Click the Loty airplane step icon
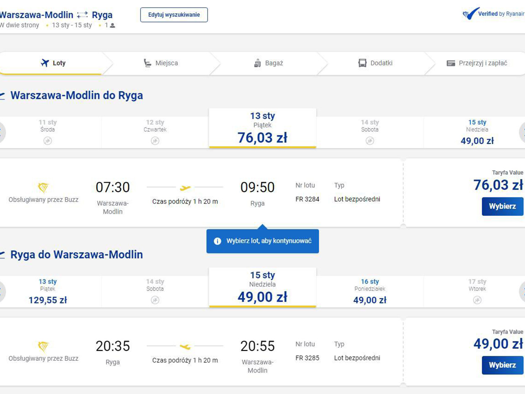Screen dimensions: 525x394 tap(45, 63)
